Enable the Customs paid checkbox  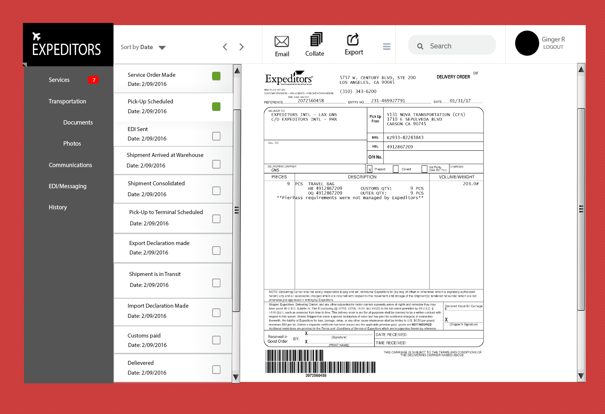pos(216,340)
